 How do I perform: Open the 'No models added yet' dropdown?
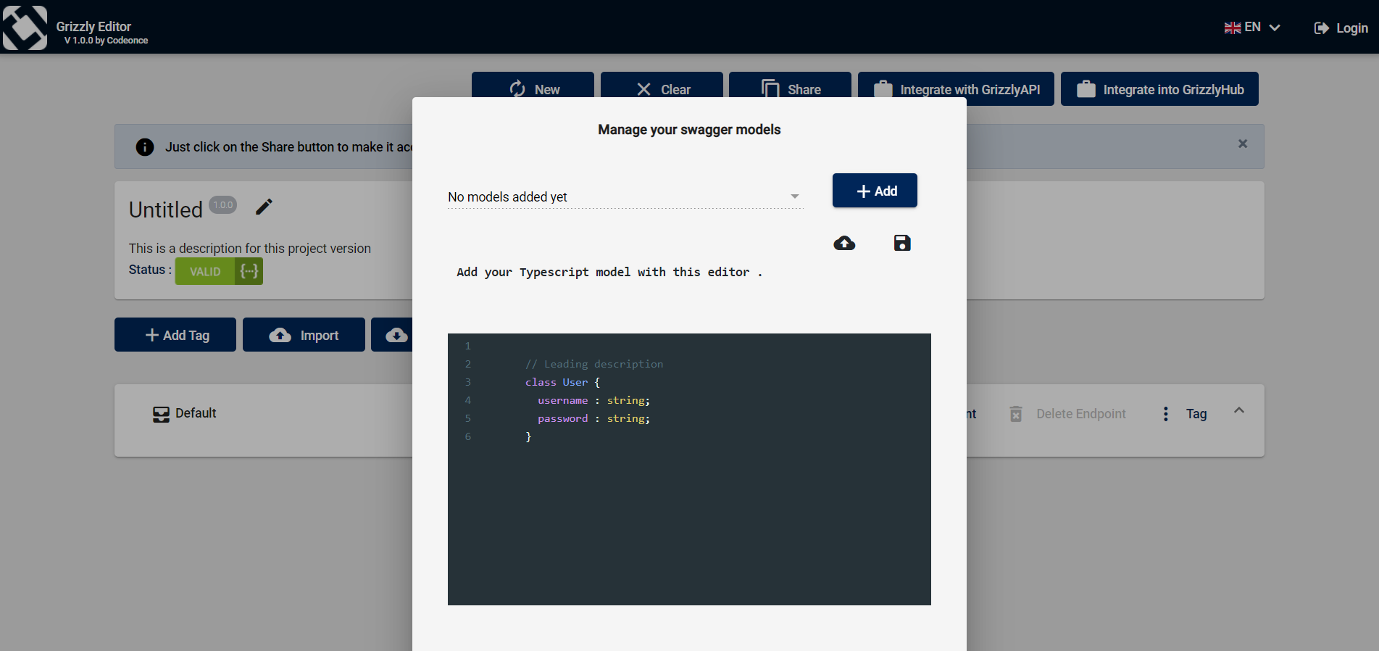[x=625, y=196]
